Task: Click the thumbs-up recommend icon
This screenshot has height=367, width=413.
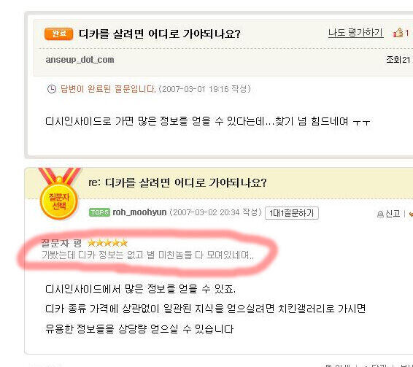Action: pos(398,33)
